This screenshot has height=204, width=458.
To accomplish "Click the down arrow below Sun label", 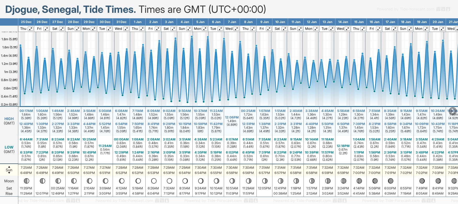I will [x=9, y=174].
